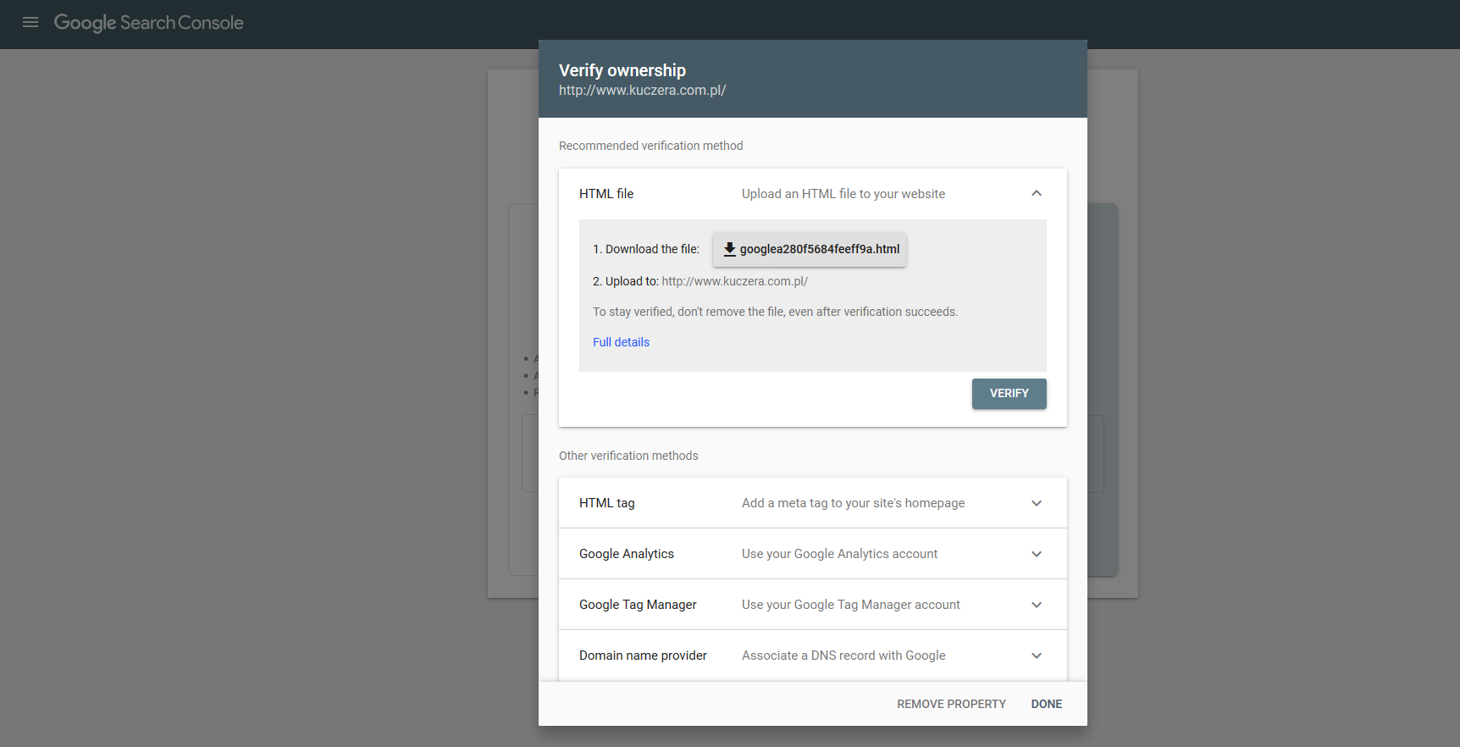Select the Domain name provider label
This screenshot has height=747, width=1460.
[x=643, y=656]
